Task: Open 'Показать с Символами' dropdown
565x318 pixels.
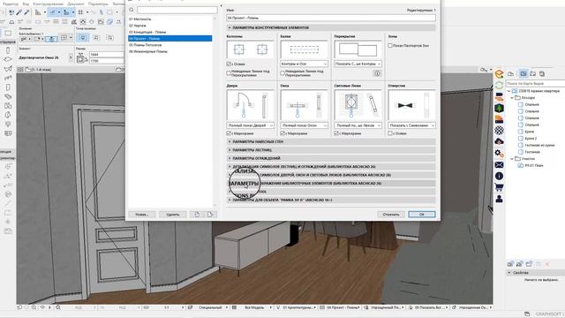Action: point(411,125)
